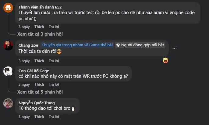Image resolution: width=209 pixels, height=125 pixels.
Task: Click the penguin emoji in Nguyễn Quốc Trung's comment
Action: (73, 109)
